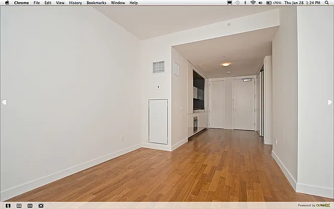
Task: Open the Help menu
Action: [x=134, y=3]
